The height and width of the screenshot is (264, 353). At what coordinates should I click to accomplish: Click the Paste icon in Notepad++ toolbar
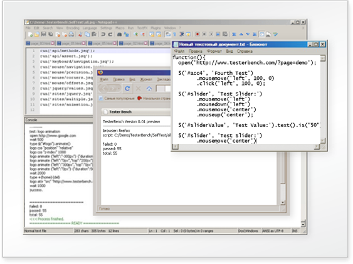pyautogui.click(x=94, y=35)
